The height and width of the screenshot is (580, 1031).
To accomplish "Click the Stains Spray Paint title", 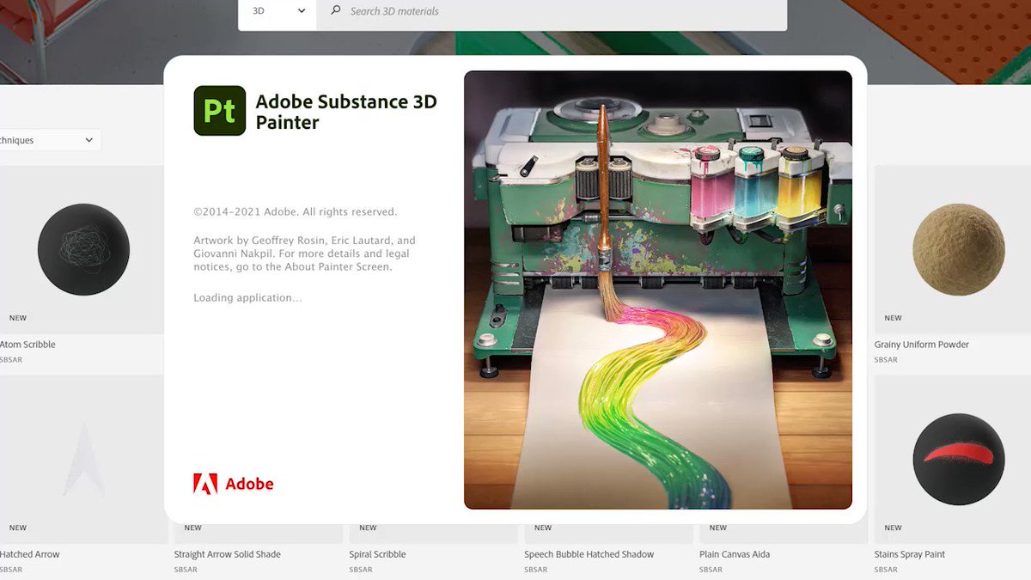I will click(910, 554).
